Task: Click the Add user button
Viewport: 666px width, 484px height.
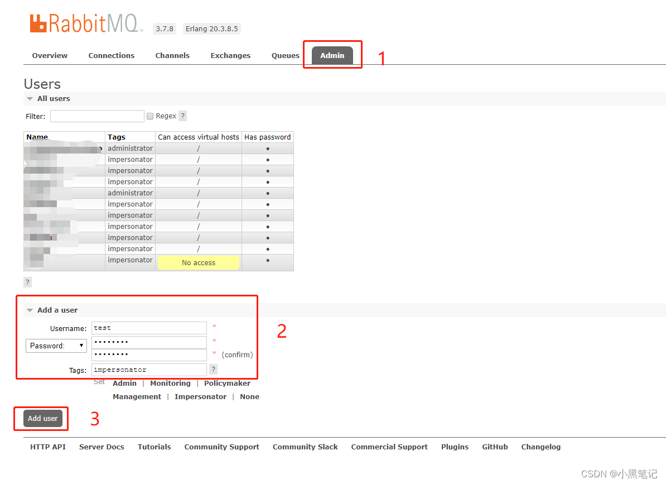Action: coord(43,419)
